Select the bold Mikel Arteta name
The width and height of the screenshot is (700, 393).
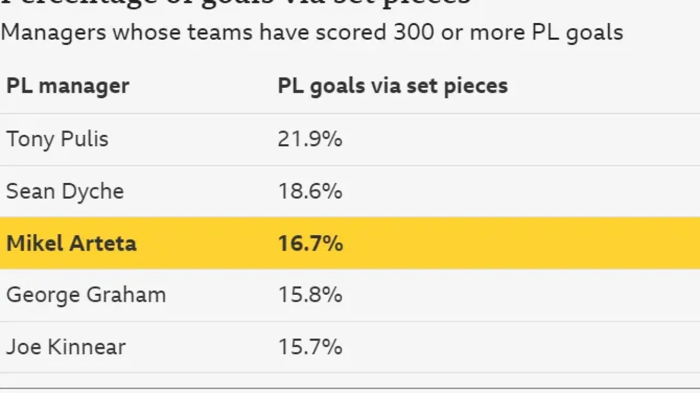pyautogui.click(x=71, y=243)
